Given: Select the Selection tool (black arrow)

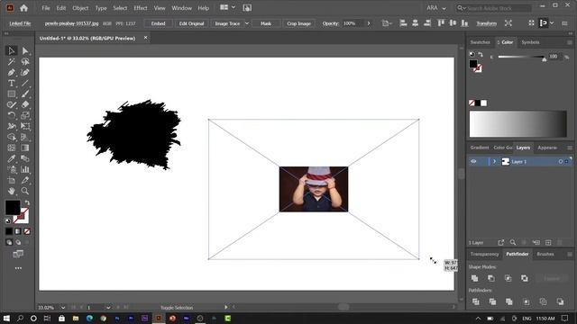Looking at the screenshot, I should [12, 50].
